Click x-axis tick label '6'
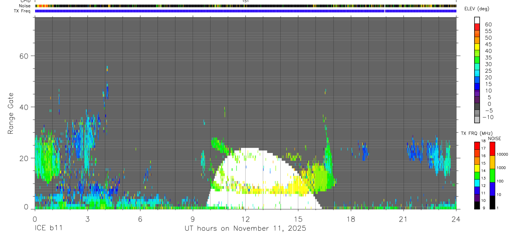 pos(140,219)
